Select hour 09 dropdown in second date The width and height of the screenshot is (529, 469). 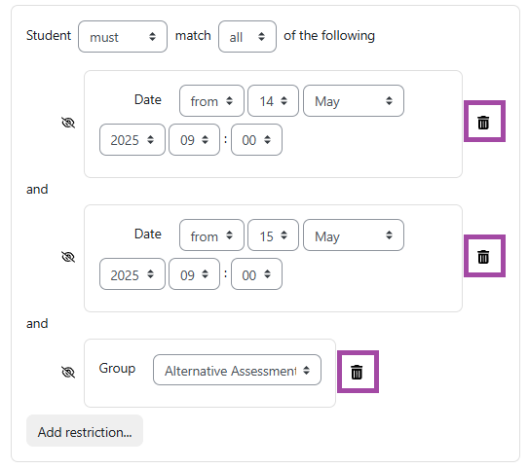click(x=194, y=274)
